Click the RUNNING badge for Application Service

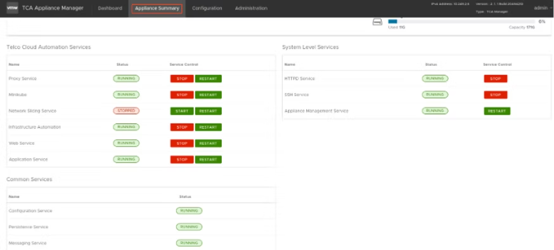click(x=126, y=159)
